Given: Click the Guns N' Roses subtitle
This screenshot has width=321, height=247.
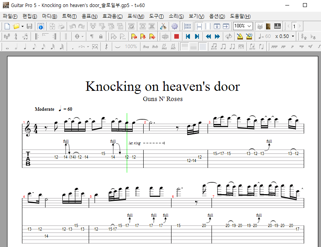Looking at the screenshot, I should tap(163, 99).
